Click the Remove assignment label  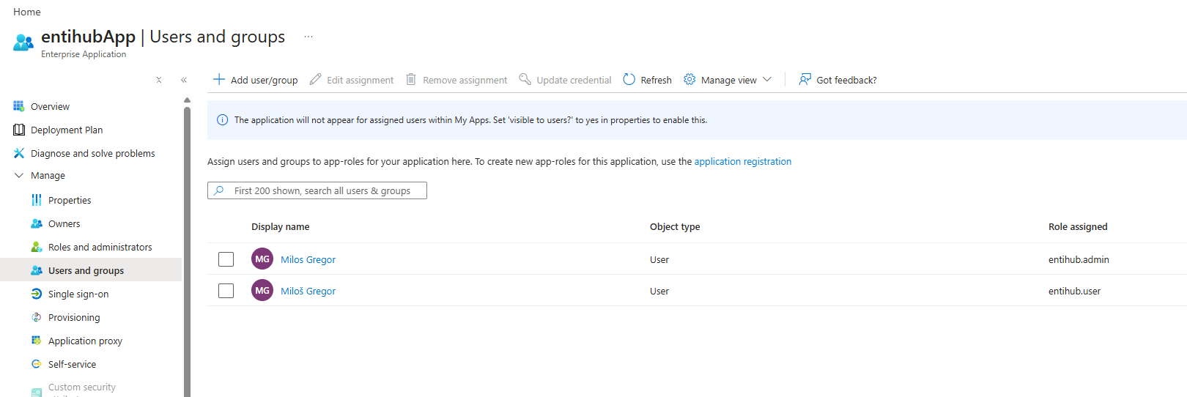pos(465,80)
